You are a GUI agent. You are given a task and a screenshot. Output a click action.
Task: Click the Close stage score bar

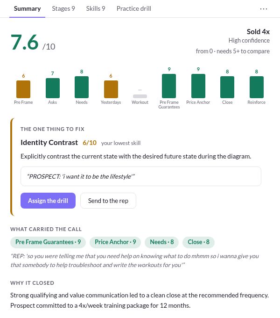click(227, 87)
